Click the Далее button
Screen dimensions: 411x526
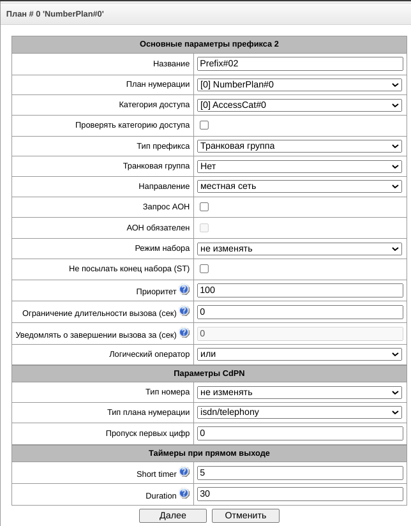172,515
